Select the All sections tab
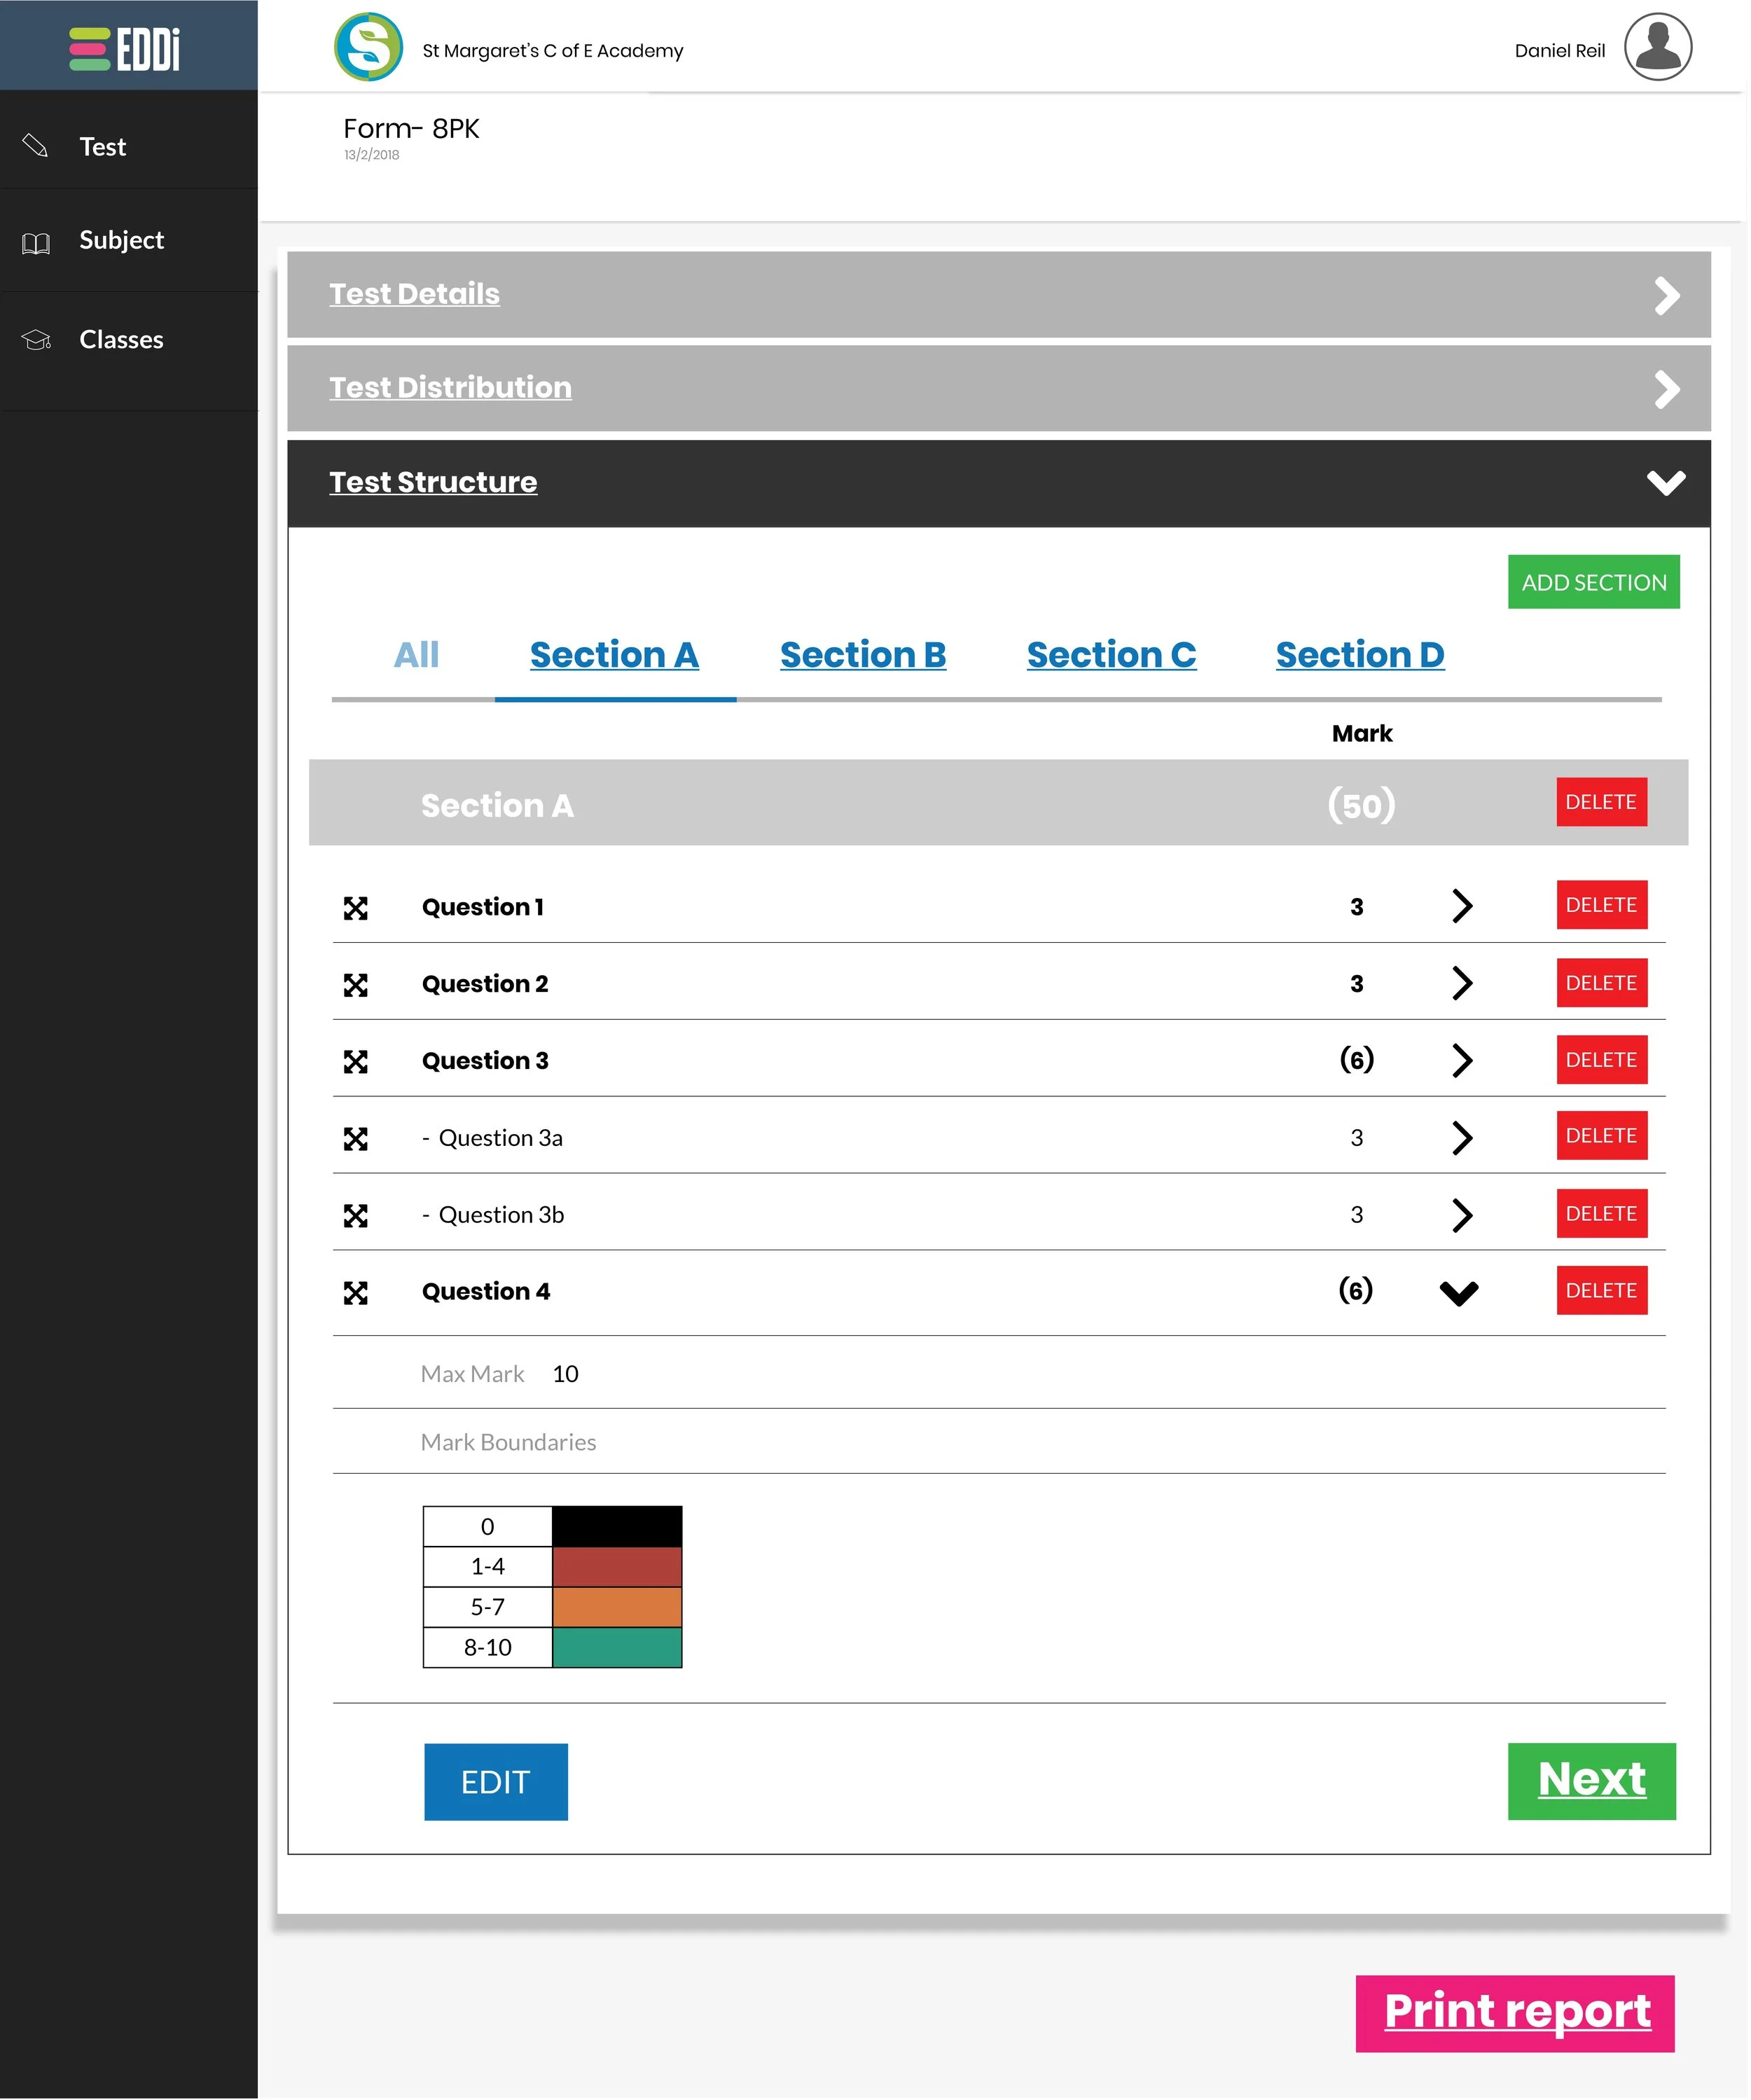Screen dimensions: 1751x2100 pos(416,655)
